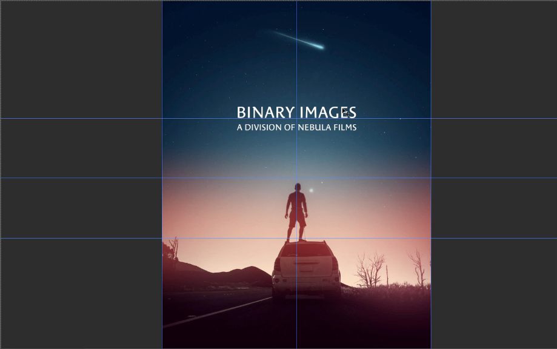Select the "BINARY IMAGES" title text
The height and width of the screenshot is (349, 557).
point(296,112)
